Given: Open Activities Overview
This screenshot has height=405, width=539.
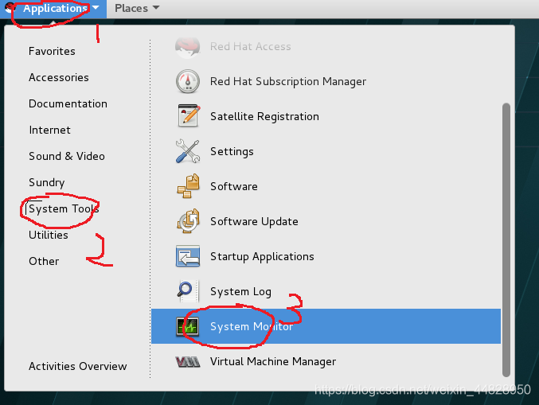Looking at the screenshot, I should point(78,366).
